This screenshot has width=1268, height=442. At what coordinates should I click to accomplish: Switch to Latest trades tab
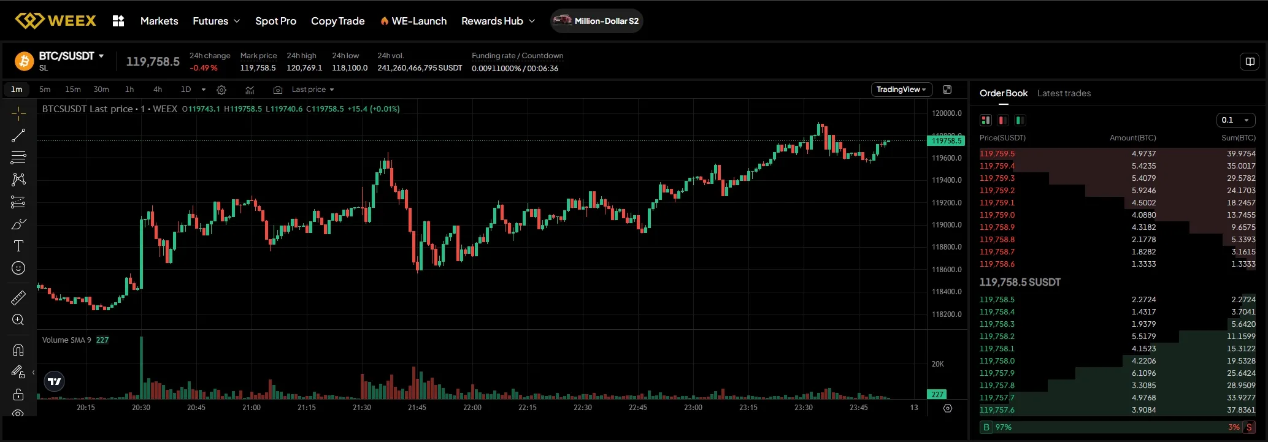pyautogui.click(x=1064, y=93)
